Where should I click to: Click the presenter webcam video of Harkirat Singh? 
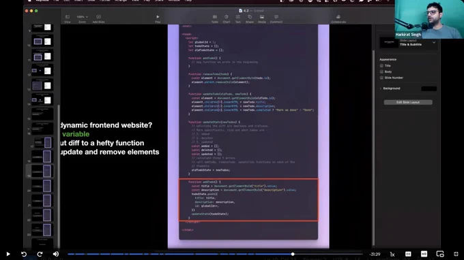pyautogui.click(x=429, y=19)
